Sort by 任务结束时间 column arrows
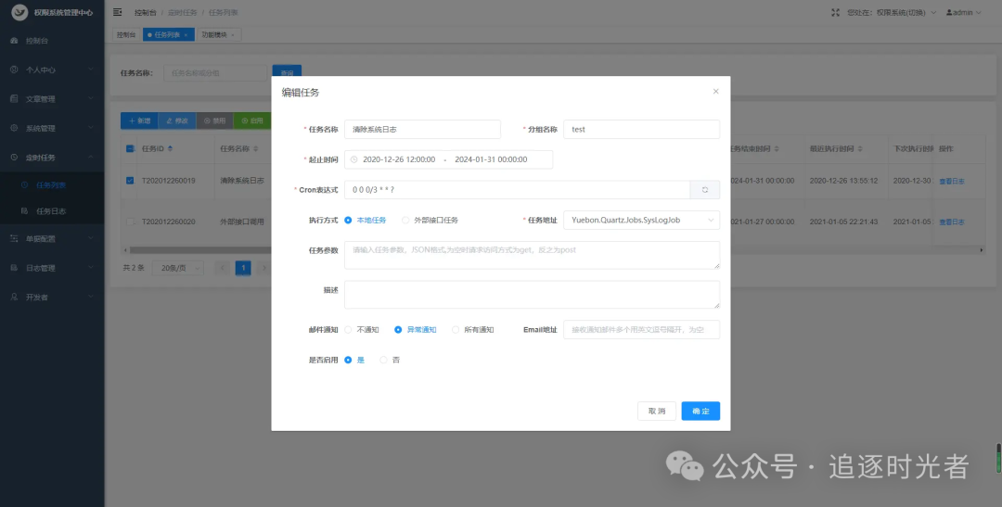 pos(777,149)
